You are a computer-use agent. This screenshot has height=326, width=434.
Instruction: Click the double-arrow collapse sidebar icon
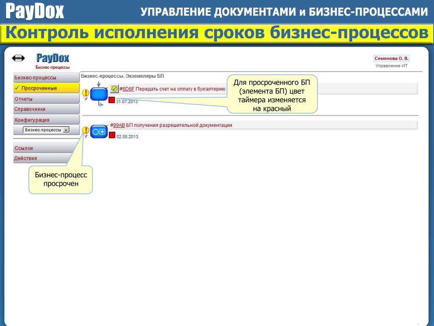18,58
